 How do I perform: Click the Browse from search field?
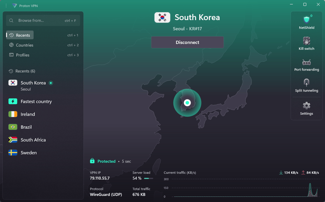point(43,21)
